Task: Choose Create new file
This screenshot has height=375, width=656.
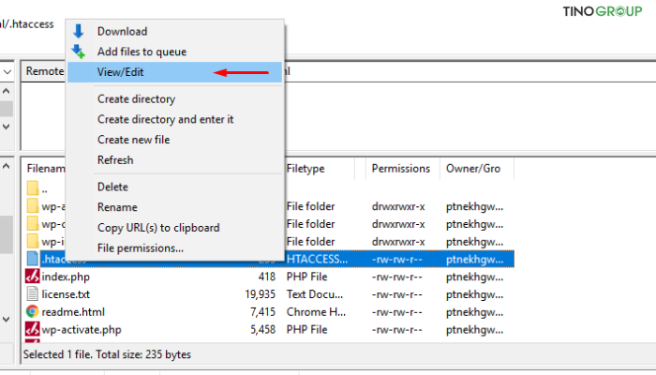Action: [133, 140]
